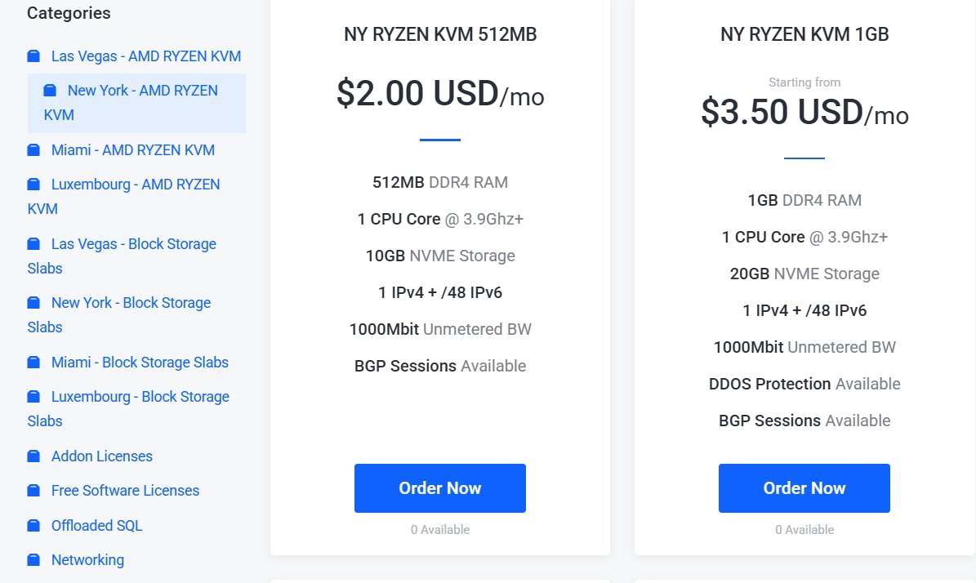Screen dimensions: 976x583
Task: Click the icon beside New York AMD RYZEN KVM
Action: (x=50, y=91)
